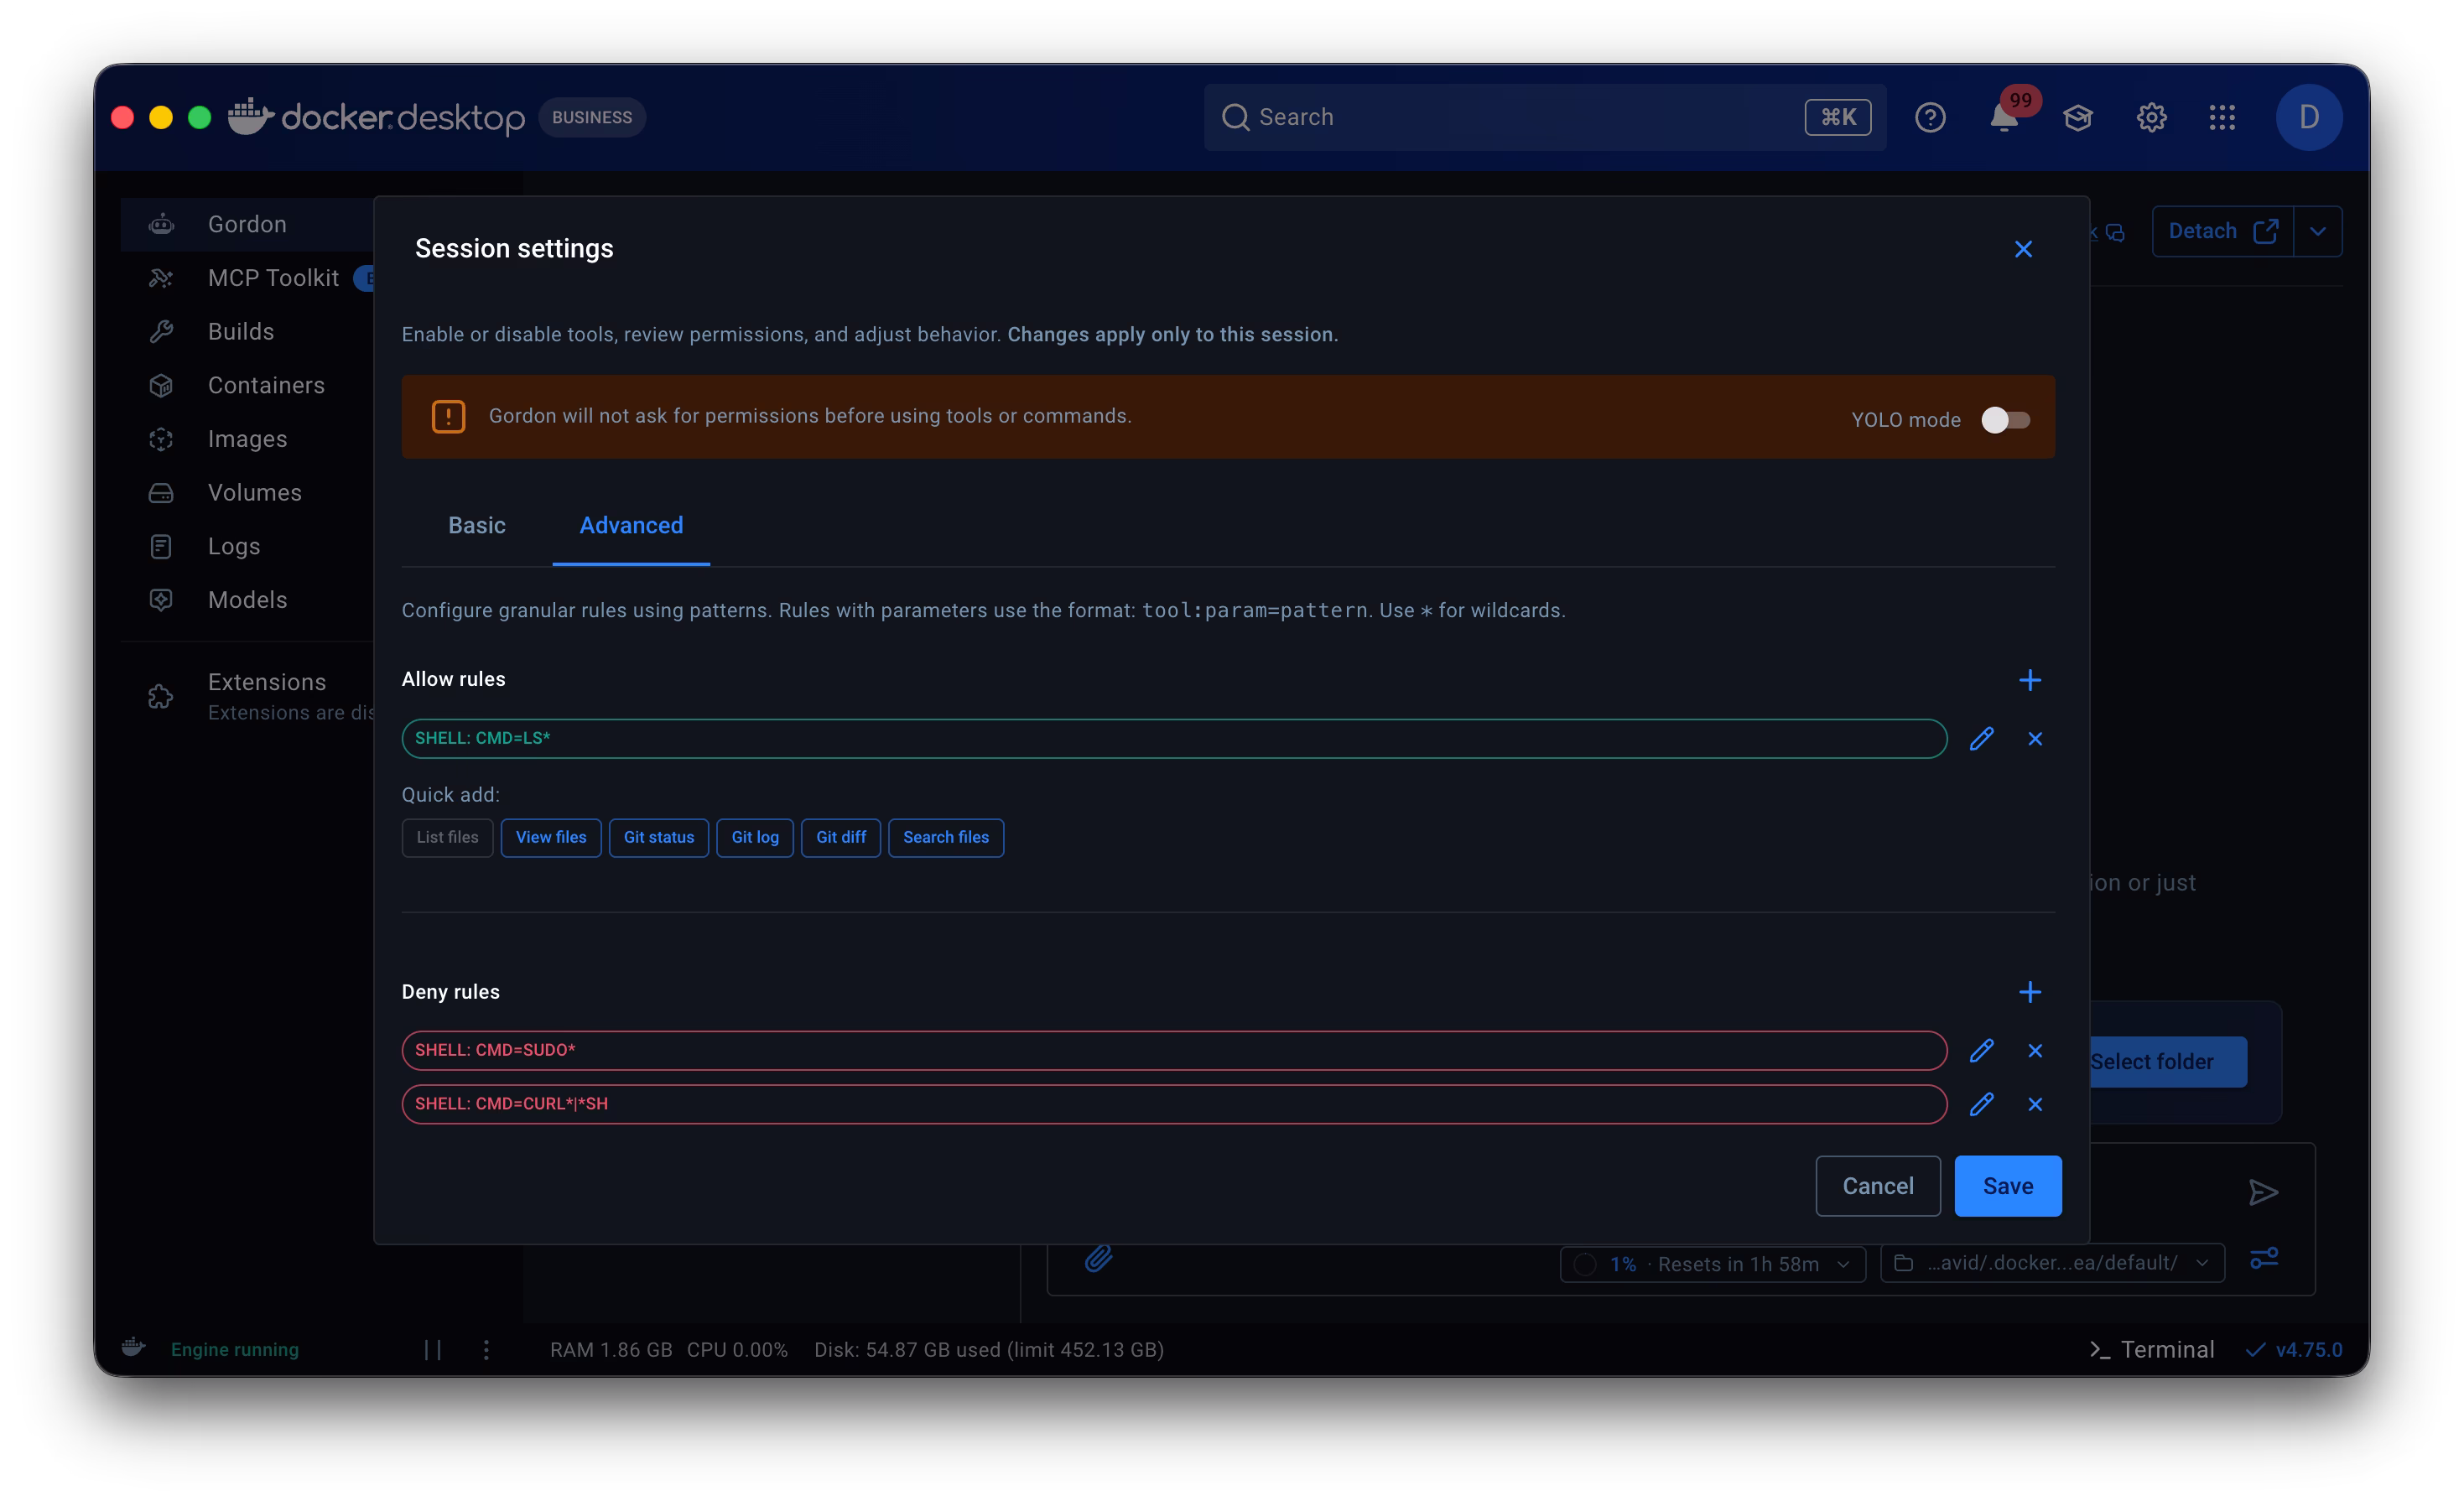Open the Terminal from the status bar
The width and height of the screenshot is (2464, 1501).
[x=2152, y=1349]
